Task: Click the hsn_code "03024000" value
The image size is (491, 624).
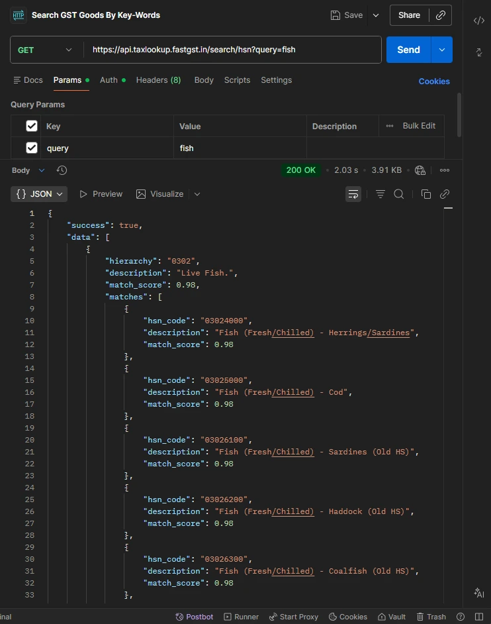Action: coord(224,321)
